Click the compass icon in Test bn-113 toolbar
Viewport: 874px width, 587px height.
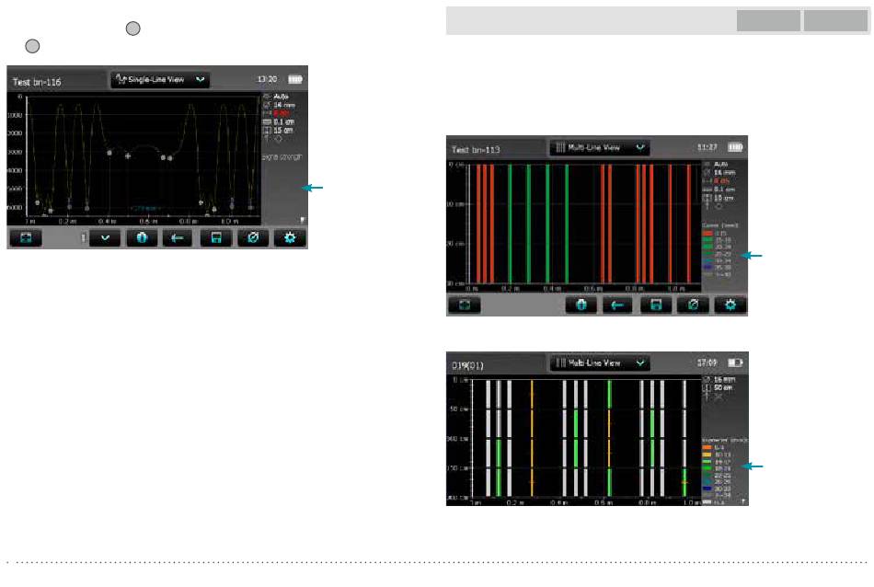(693, 305)
